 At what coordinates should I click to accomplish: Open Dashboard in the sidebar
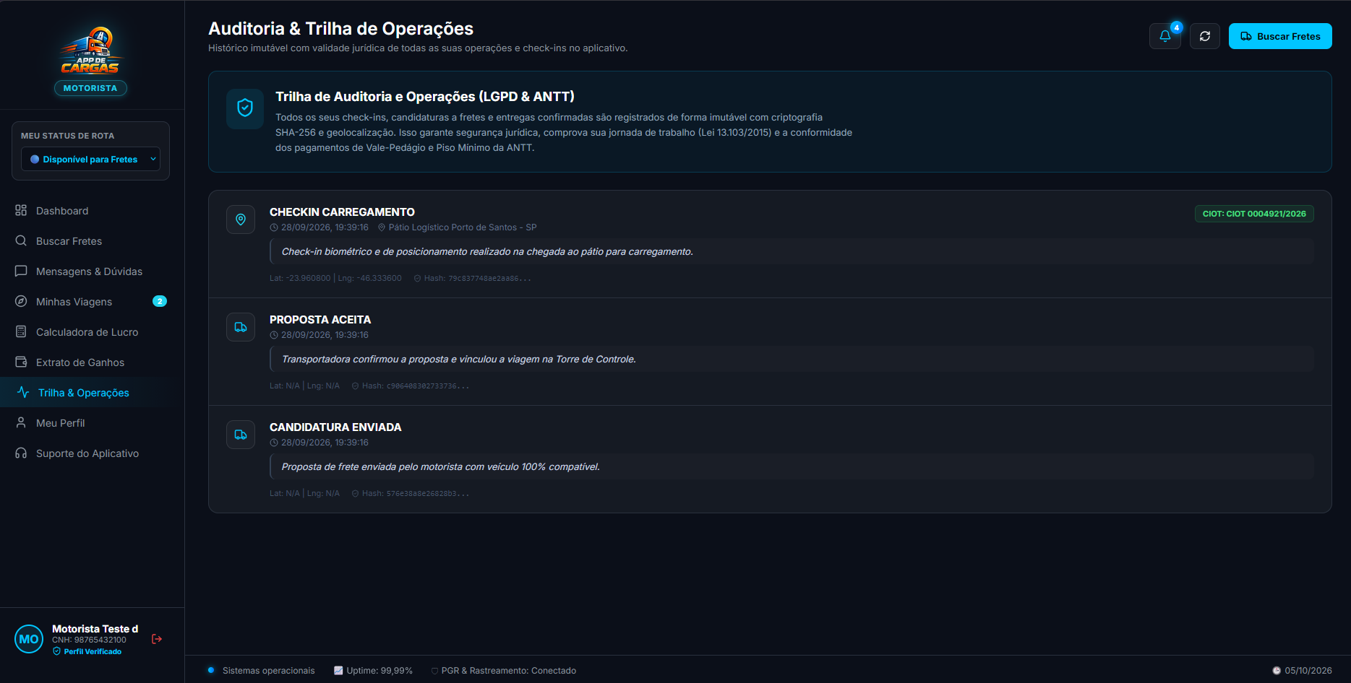pos(93,211)
